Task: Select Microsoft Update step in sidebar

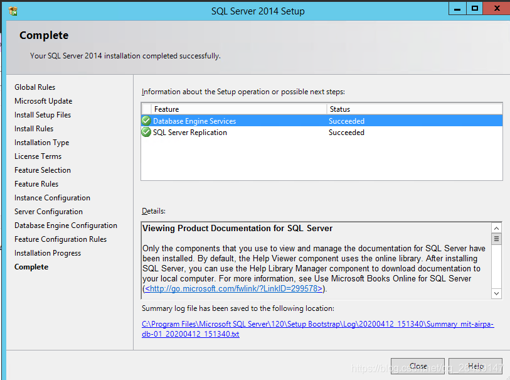Action: 43,101
